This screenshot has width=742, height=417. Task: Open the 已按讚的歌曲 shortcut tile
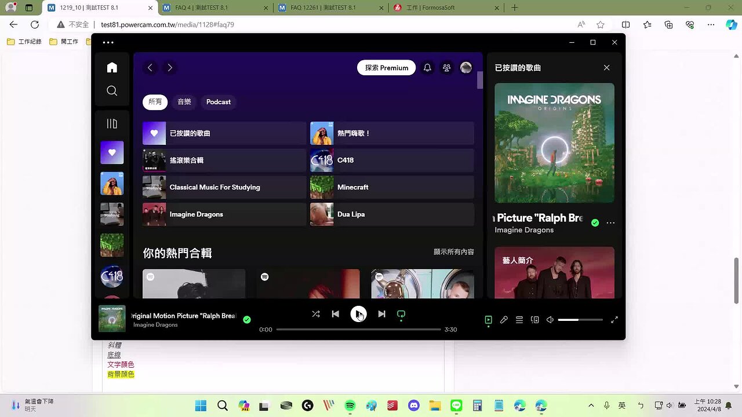(x=224, y=133)
